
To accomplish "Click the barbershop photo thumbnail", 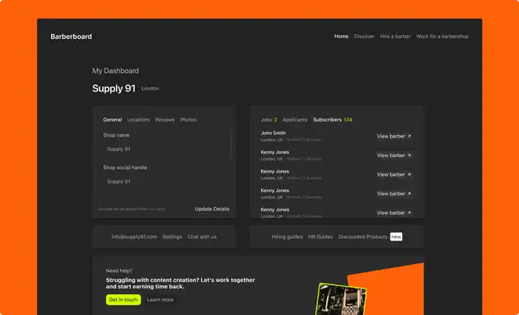I will tap(341, 300).
